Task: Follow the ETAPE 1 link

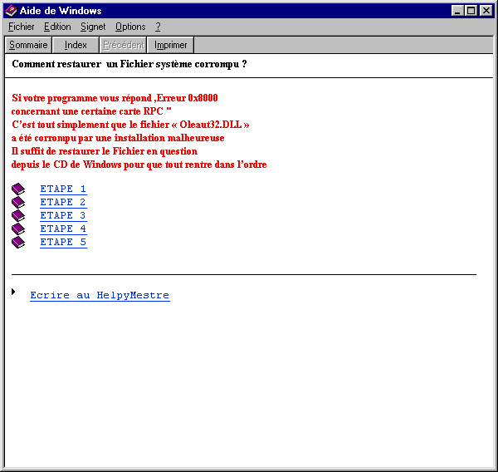Action: coord(63,189)
